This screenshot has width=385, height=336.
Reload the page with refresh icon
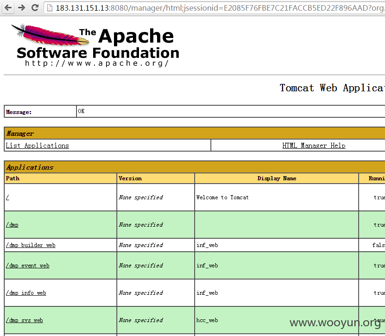tap(35, 8)
